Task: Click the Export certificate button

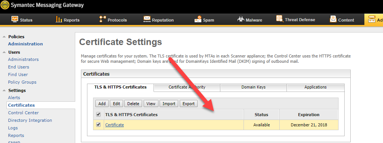Action: 188,104
